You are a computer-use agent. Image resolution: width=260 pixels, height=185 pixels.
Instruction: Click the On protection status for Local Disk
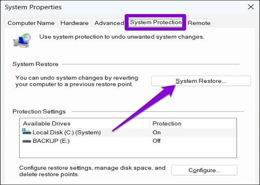pos(156,132)
